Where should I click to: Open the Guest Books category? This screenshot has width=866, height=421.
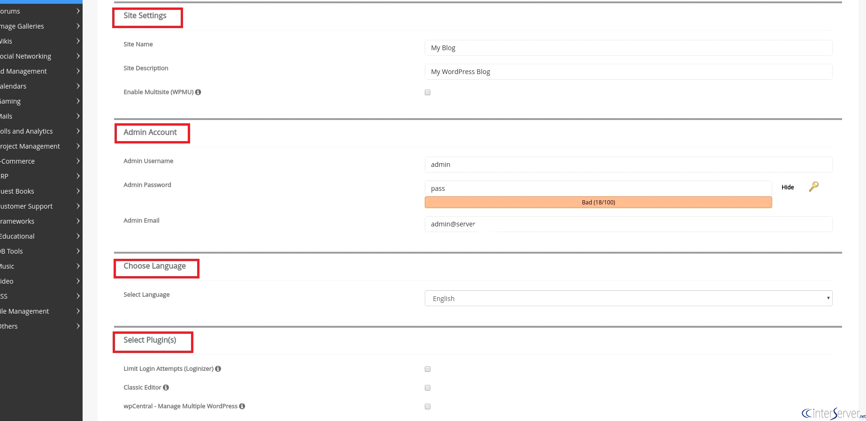(x=41, y=191)
